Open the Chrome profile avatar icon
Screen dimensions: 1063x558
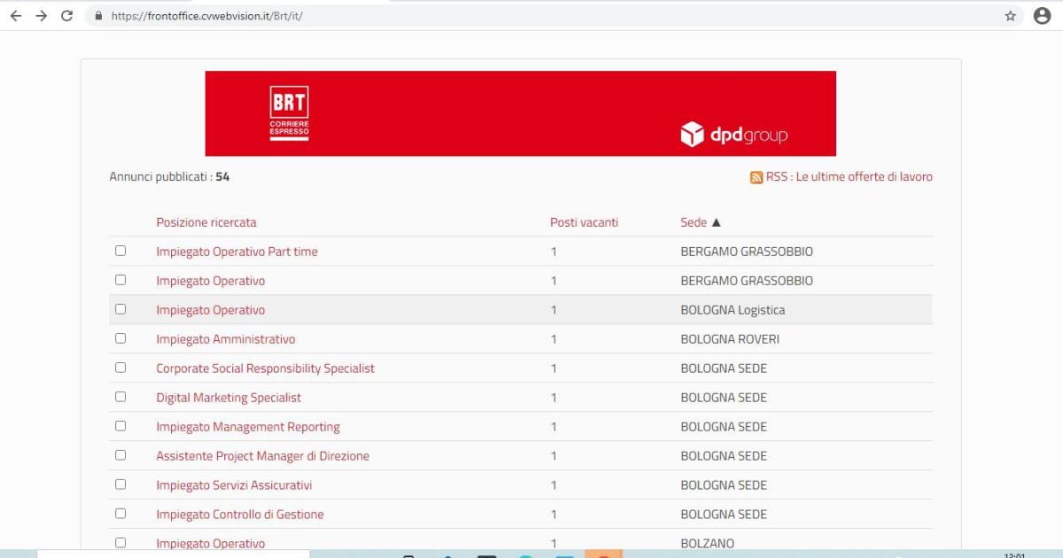pos(1042,16)
